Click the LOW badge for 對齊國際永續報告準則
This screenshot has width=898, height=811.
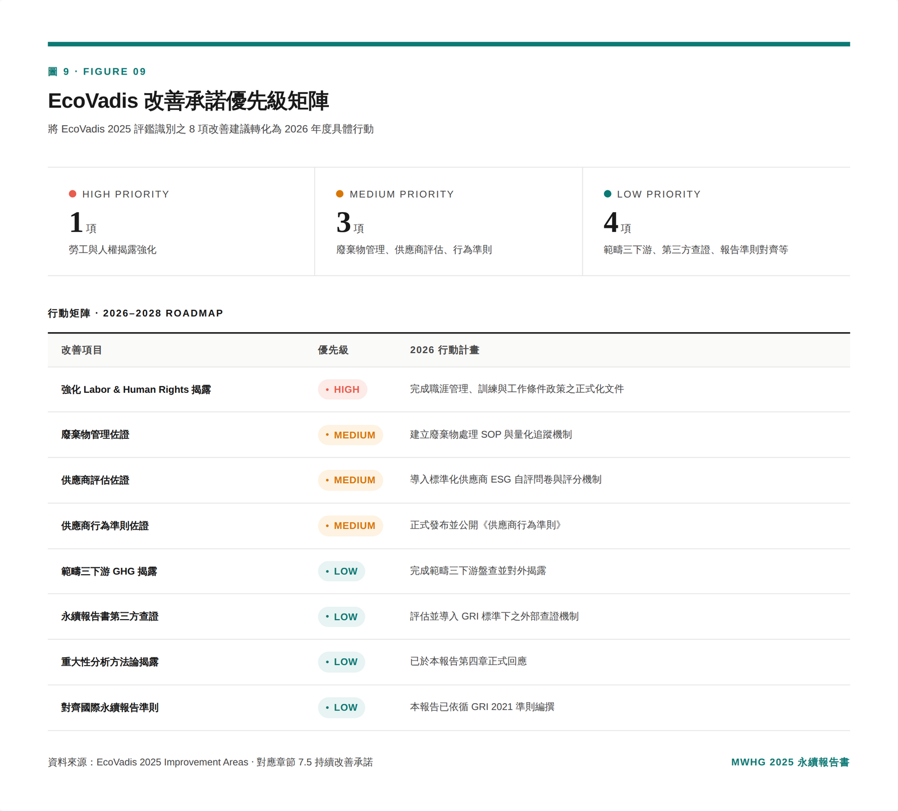tap(341, 708)
